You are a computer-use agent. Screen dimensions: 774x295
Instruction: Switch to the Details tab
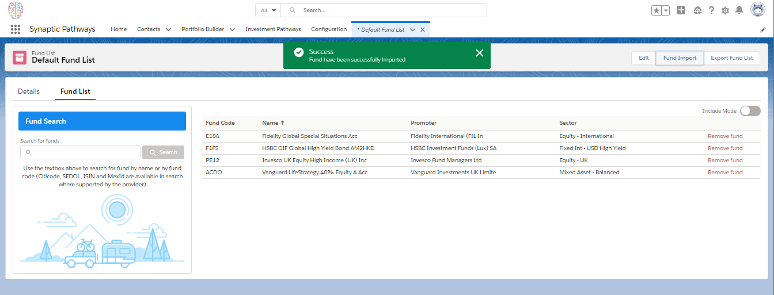click(29, 91)
